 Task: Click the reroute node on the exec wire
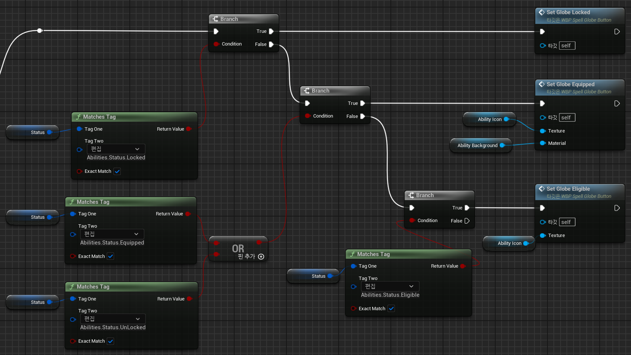(x=40, y=31)
